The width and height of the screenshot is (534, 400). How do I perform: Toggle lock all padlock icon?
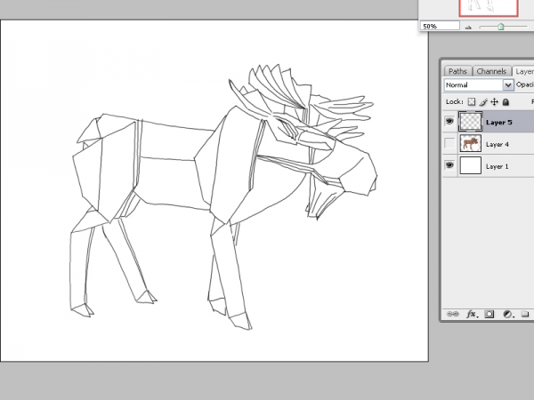click(506, 101)
